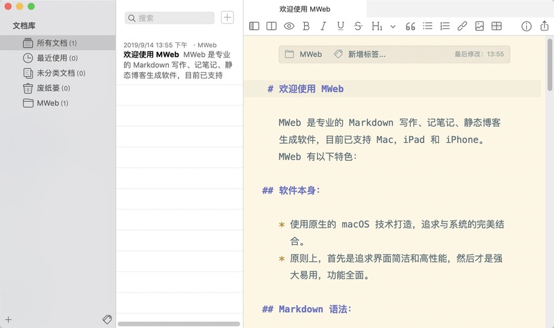Open the 废纸篓 trash
The height and width of the screenshot is (328, 554).
pos(57,88)
